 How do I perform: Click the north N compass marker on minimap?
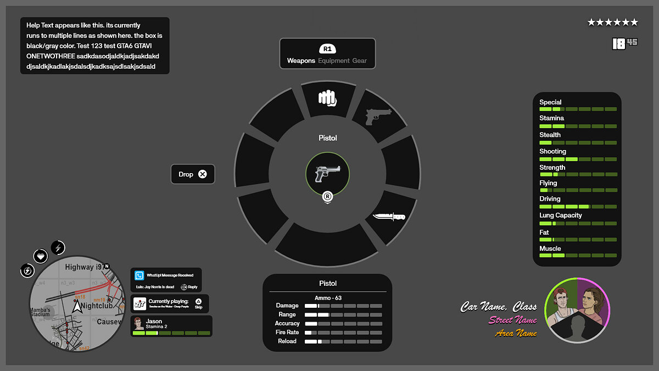[x=107, y=267]
